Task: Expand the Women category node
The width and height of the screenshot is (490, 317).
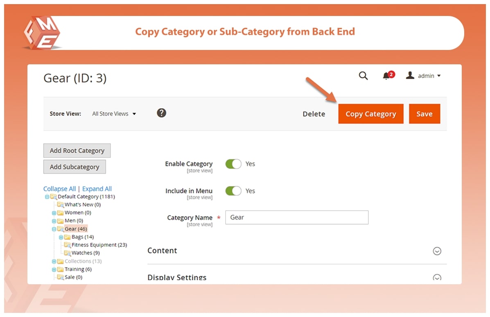Action: click(x=54, y=213)
